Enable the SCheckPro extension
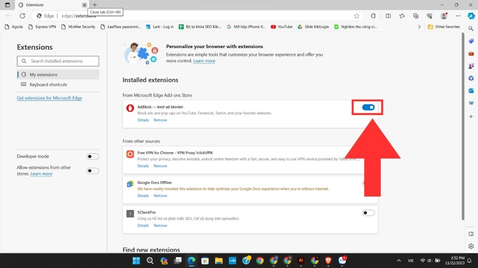478x268 pixels. coord(368,212)
